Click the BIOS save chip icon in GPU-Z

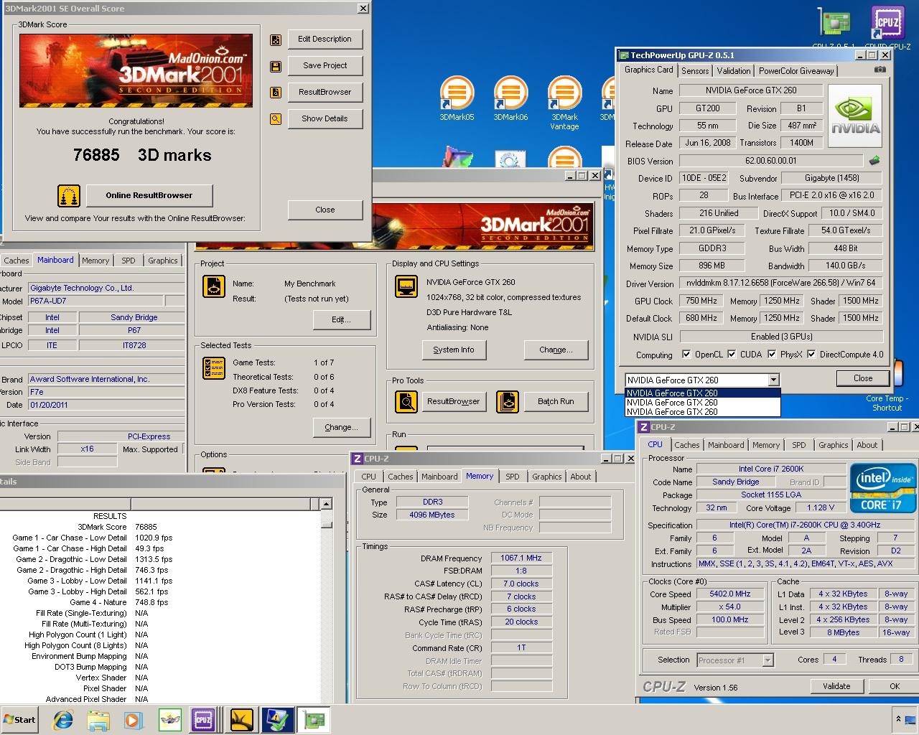[874, 161]
